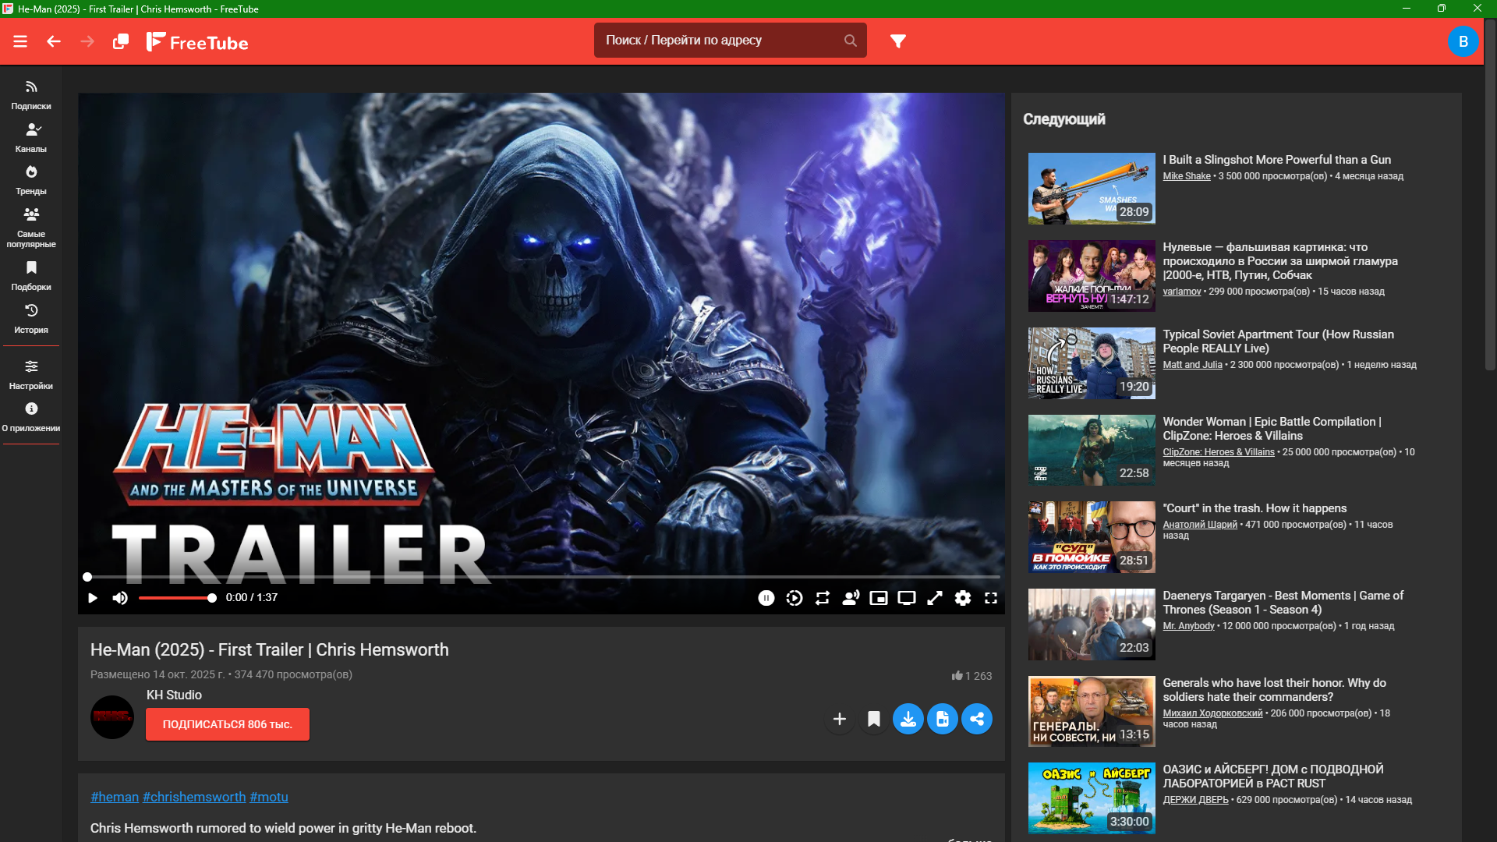
Task: Open the Wonder Woman video thumbnail
Action: 1091,450
